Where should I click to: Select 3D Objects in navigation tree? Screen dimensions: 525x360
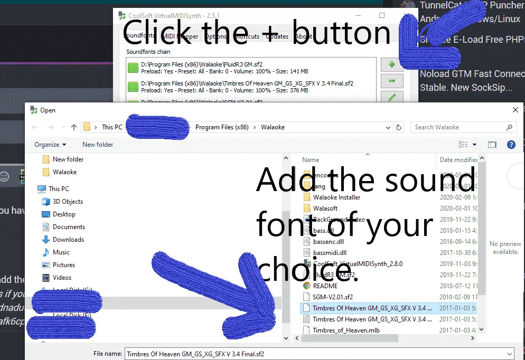point(62,202)
